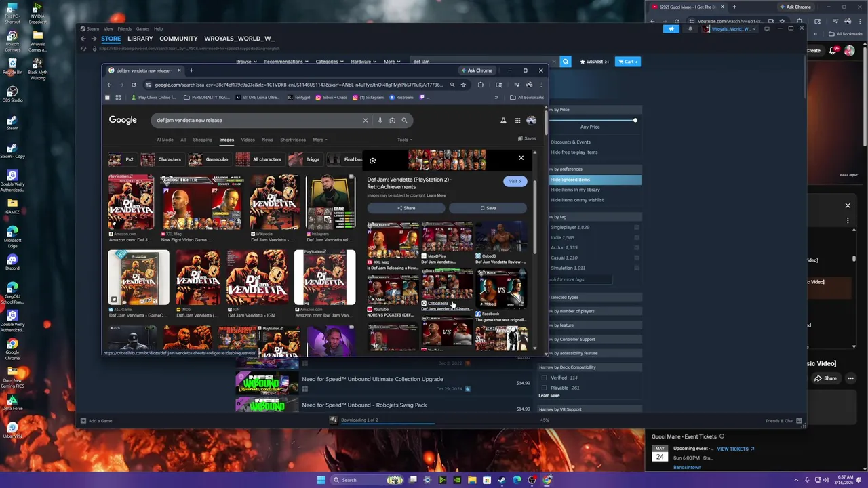Click the Google search input field
868x488 pixels.
coord(256,120)
